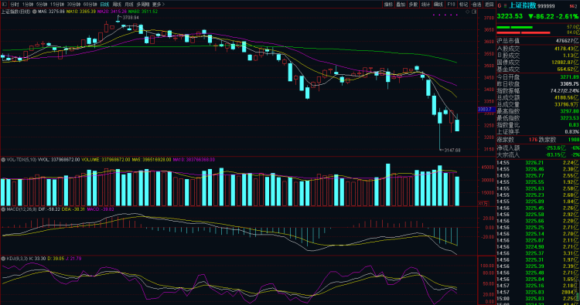Click the X1万 volume unit label
This screenshot has height=305, width=580.
(483, 203)
